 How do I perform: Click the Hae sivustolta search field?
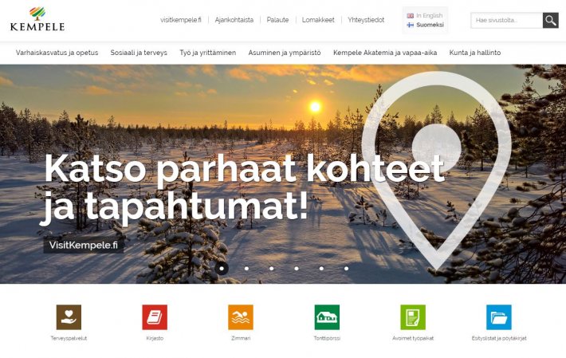tap(507, 21)
